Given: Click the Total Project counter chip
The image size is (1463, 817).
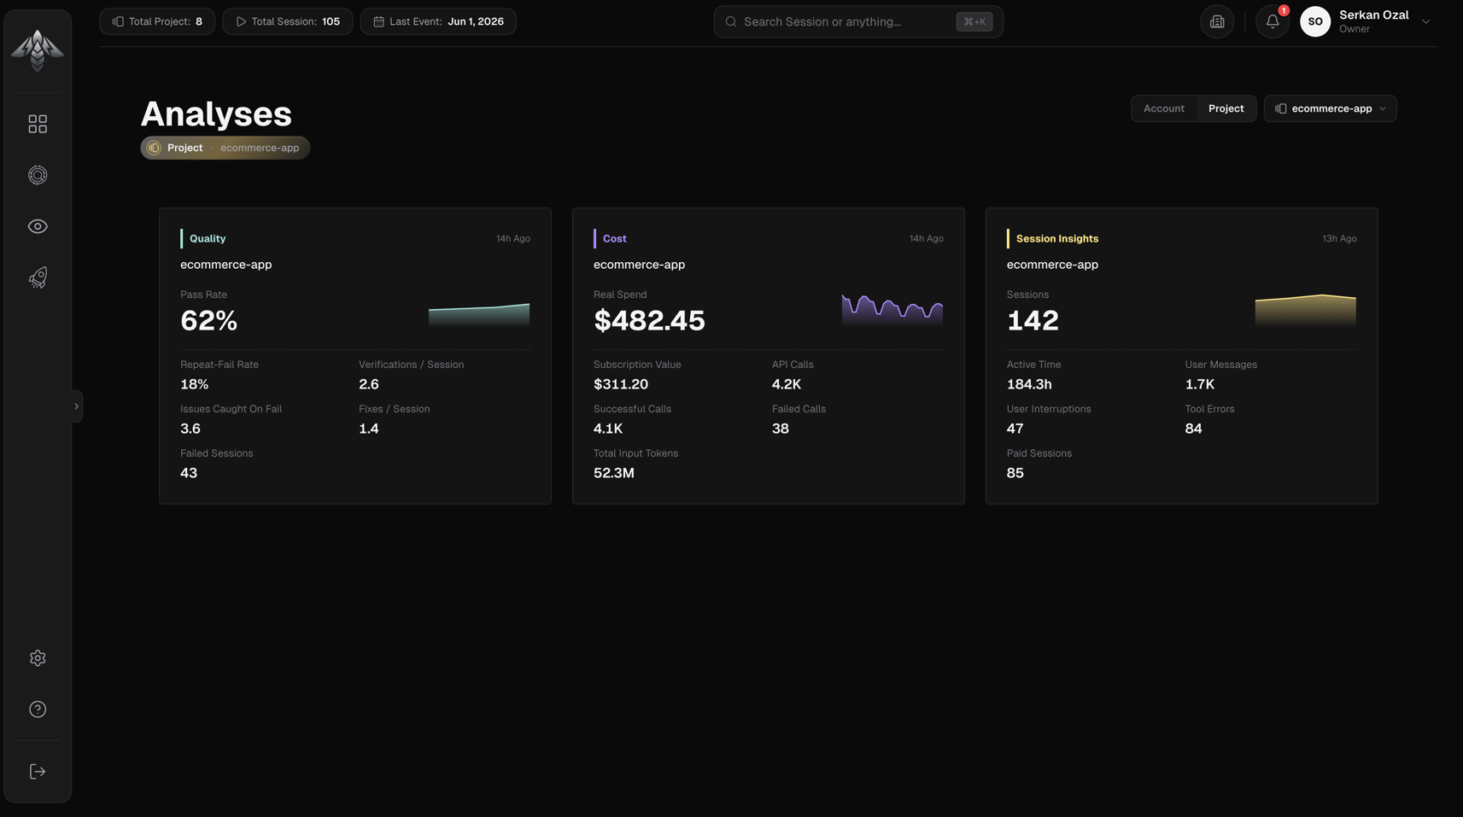Looking at the screenshot, I should coord(157,21).
